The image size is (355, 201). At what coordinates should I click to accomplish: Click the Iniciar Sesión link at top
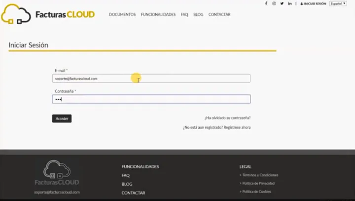click(314, 3)
